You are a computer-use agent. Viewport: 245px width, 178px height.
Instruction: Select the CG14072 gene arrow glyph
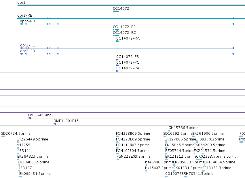pos(116,11)
